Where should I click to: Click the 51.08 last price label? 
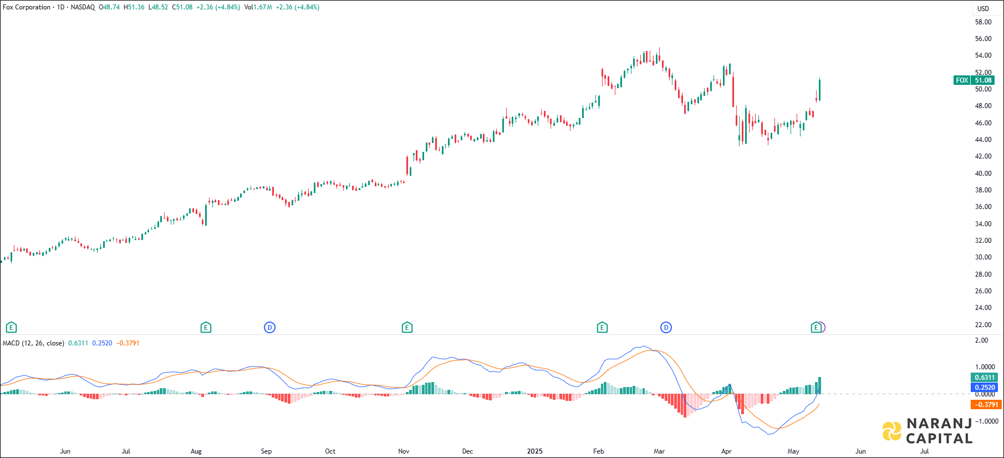(x=983, y=80)
